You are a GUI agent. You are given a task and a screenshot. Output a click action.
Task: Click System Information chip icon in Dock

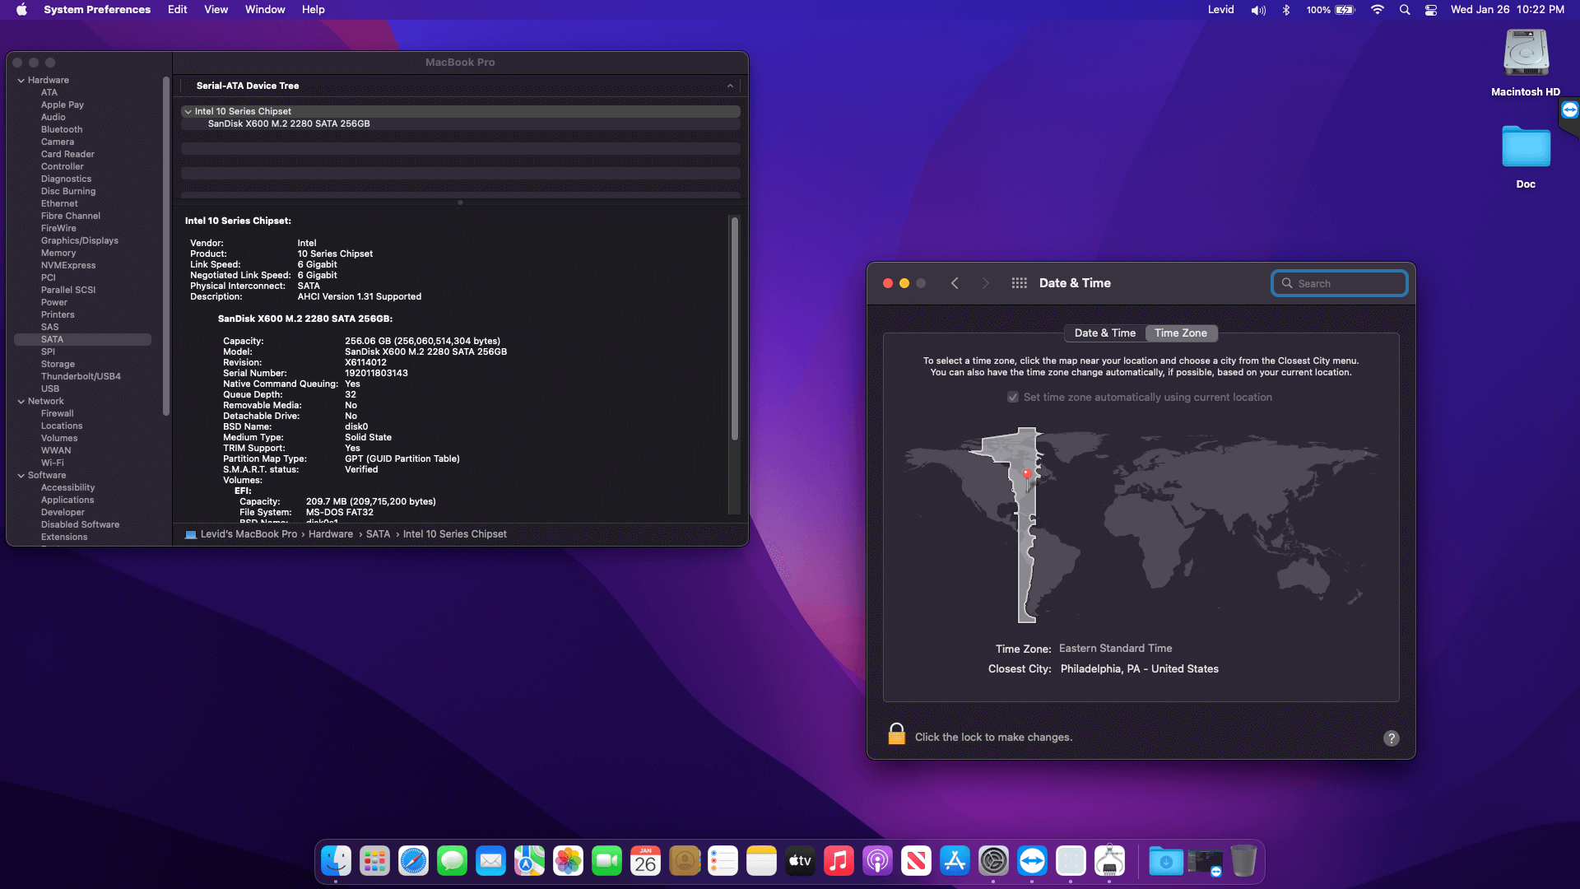1109,861
